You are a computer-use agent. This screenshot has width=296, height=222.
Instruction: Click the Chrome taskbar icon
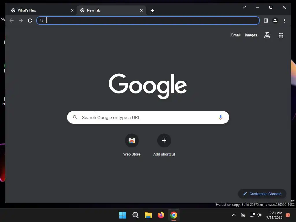(x=174, y=215)
